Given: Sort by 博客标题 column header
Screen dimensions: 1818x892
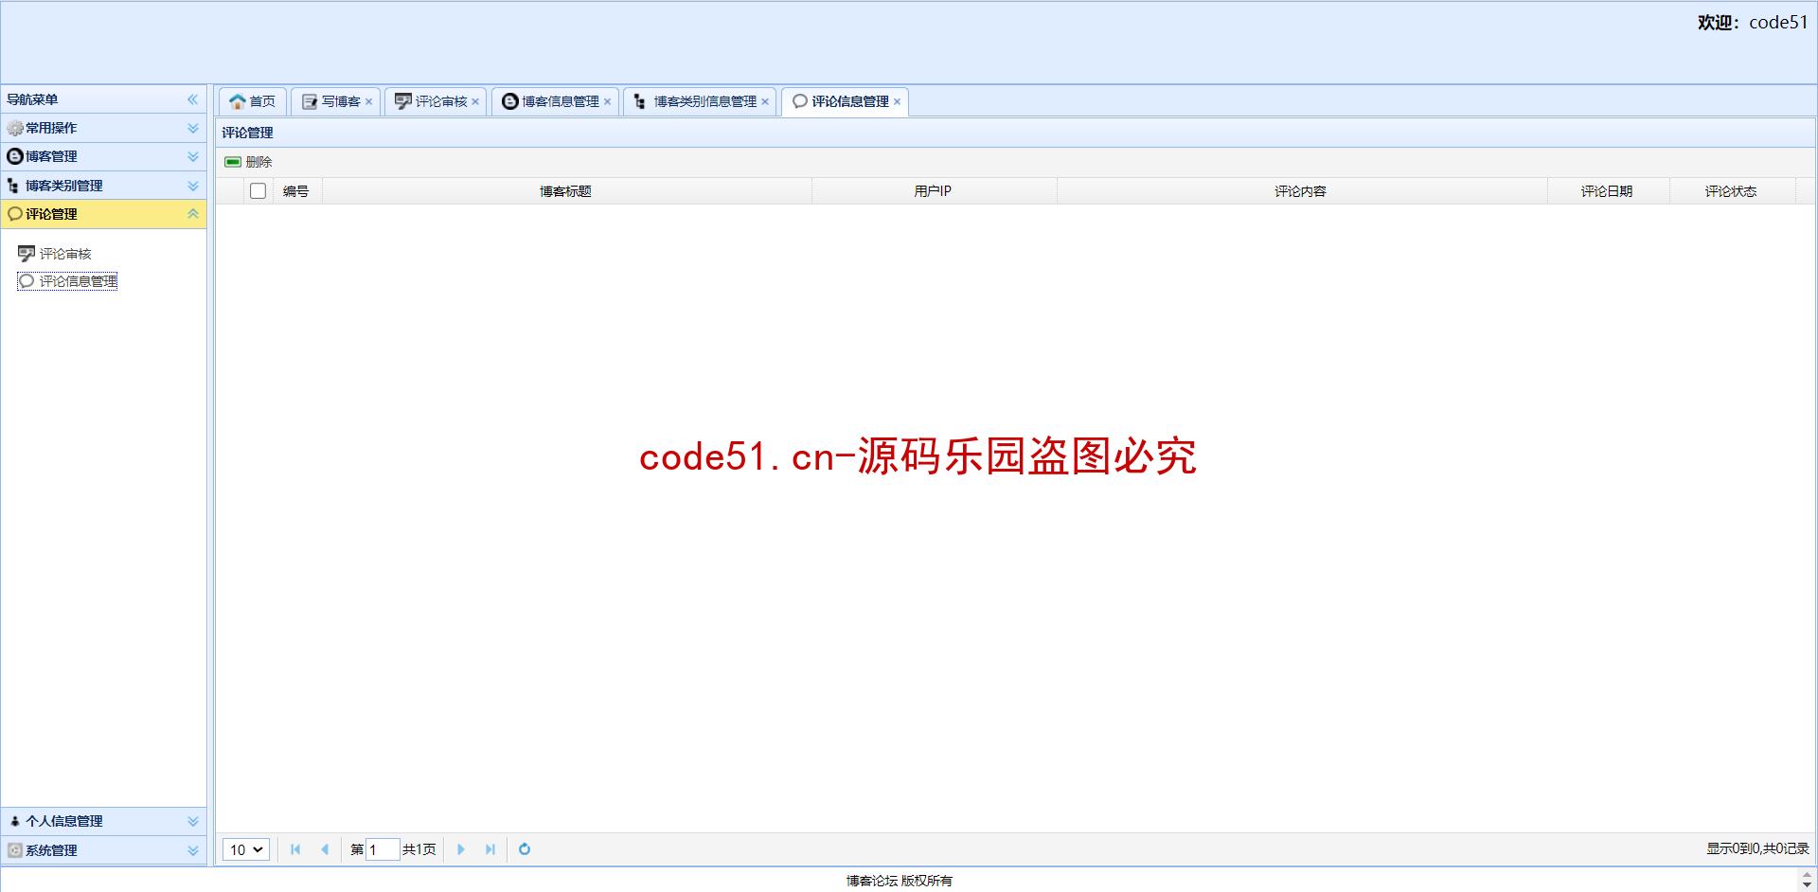Looking at the screenshot, I should (566, 191).
